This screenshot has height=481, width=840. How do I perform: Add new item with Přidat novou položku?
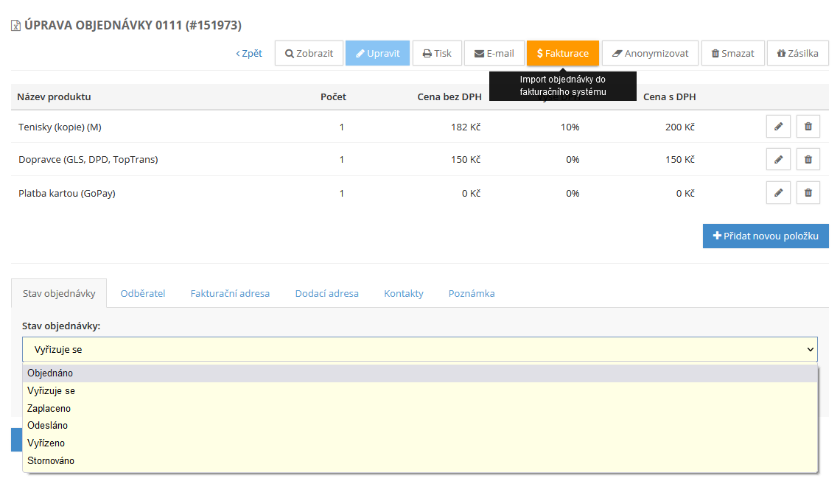coord(765,236)
